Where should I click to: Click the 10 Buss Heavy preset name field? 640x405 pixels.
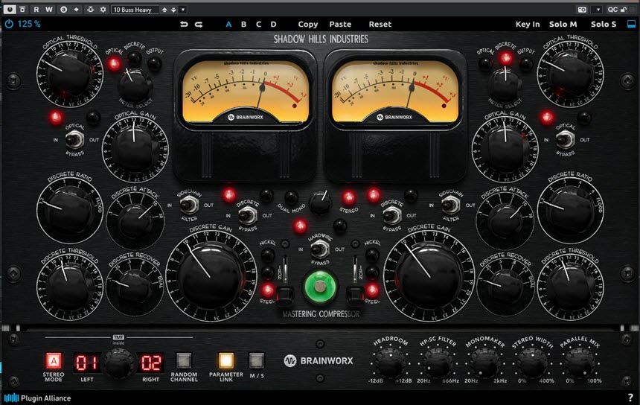pos(135,10)
